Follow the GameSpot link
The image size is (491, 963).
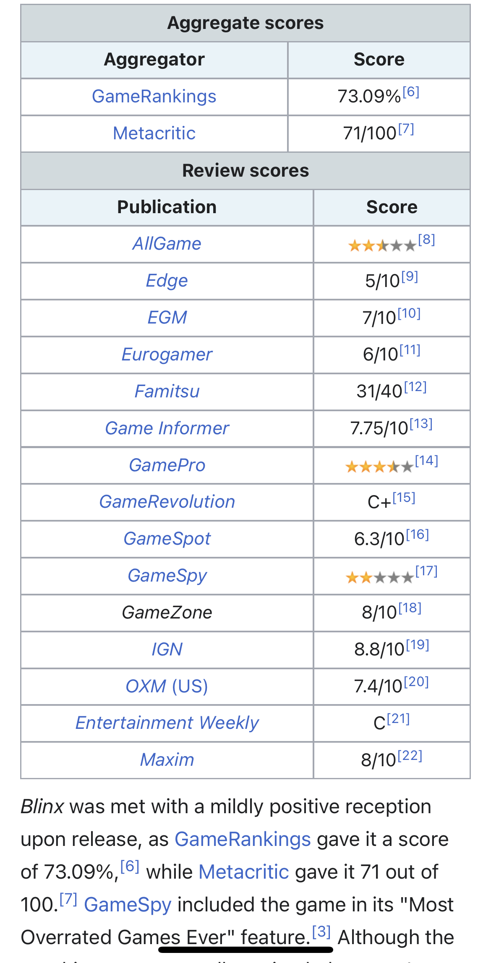pos(167,539)
